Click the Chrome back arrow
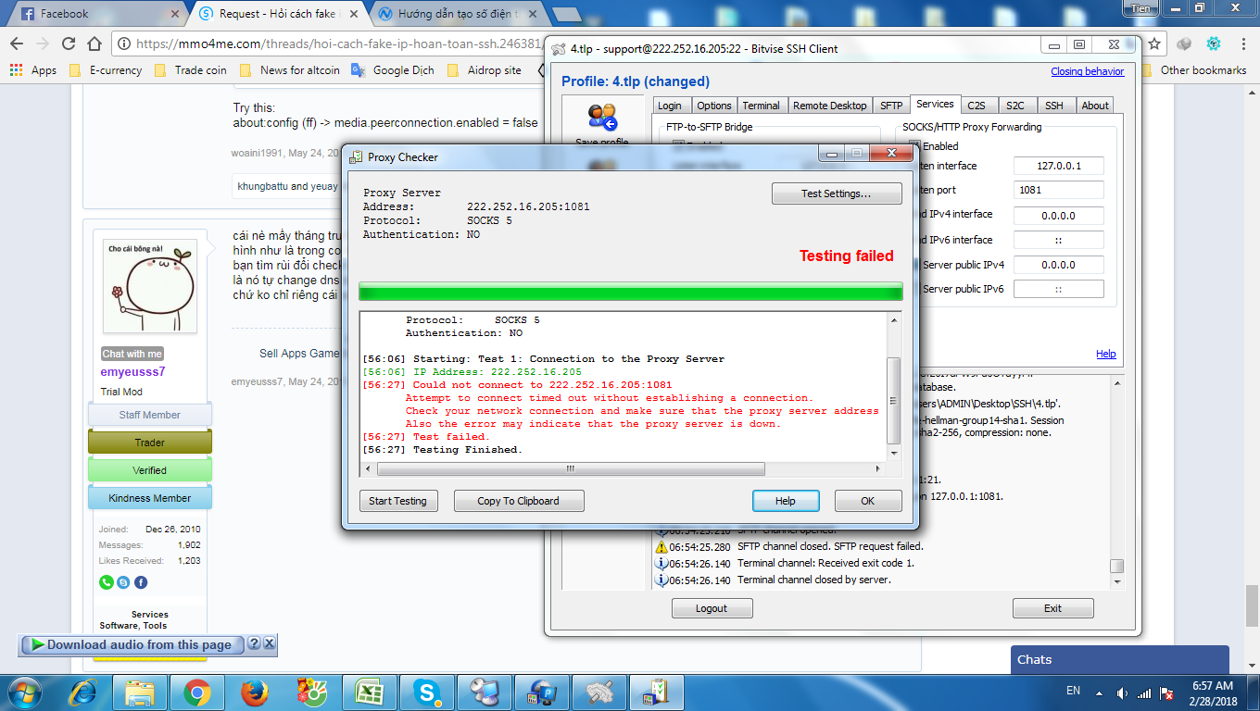This screenshot has width=1260, height=711. [x=17, y=44]
